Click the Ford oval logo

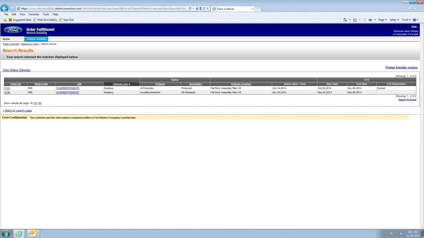[x=13, y=30]
